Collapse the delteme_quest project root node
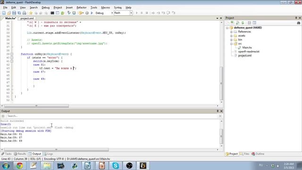The image size is (302, 170). click(227, 28)
